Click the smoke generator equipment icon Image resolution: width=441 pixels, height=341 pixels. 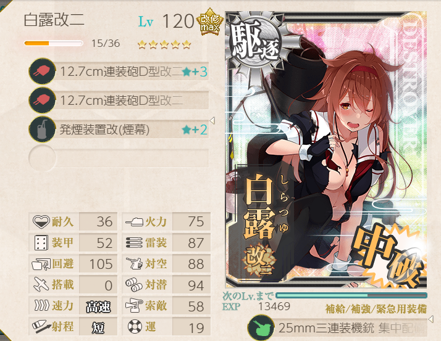42,129
